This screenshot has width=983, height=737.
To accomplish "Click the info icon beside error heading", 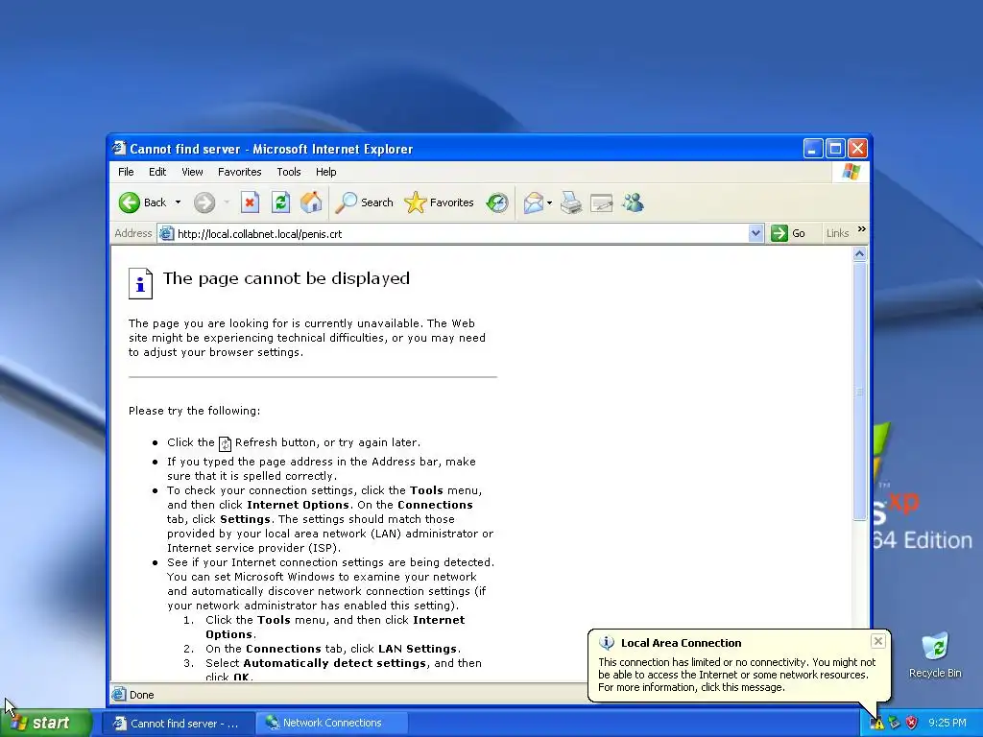I will point(140,284).
